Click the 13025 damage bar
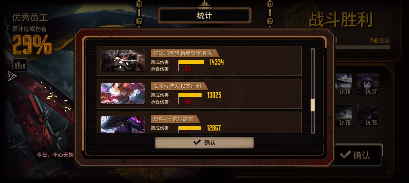 pyautogui.click(x=190, y=95)
